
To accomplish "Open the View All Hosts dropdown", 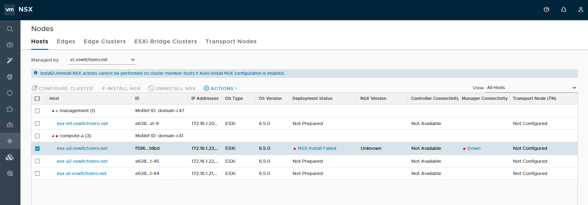I will tap(531, 88).
